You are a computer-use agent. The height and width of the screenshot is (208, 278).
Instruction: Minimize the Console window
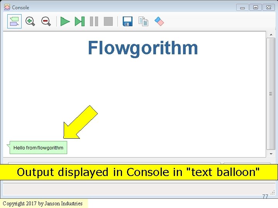click(242, 8)
